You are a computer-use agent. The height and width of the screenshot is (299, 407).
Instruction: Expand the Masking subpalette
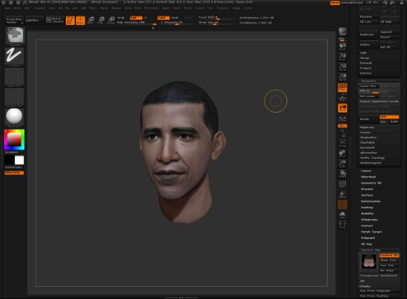tap(367, 207)
